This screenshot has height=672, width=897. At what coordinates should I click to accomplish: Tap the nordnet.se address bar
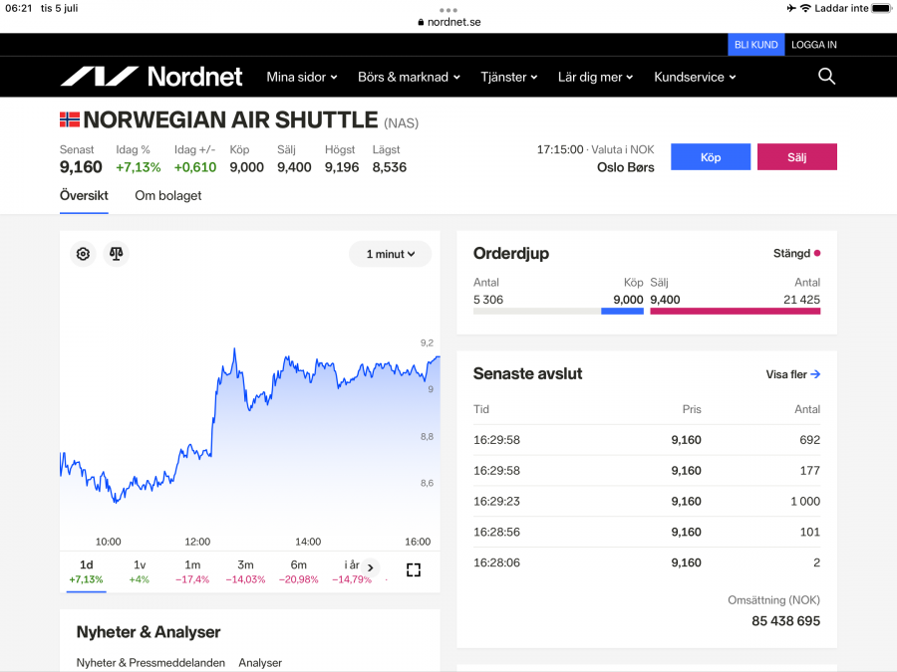[448, 22]
